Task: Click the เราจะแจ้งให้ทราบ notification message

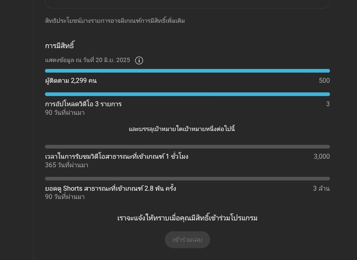Action: [187, 218]
